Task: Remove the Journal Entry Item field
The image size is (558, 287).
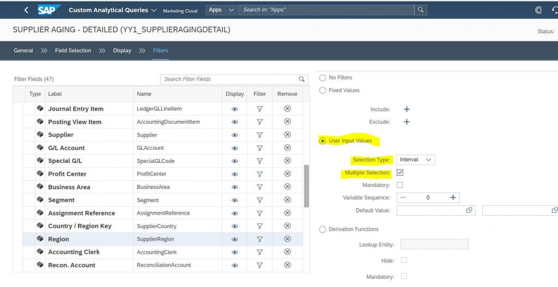Action: click(288, 108)
